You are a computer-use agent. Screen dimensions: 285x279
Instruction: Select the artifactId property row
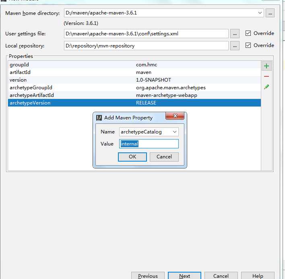(134, 72)
